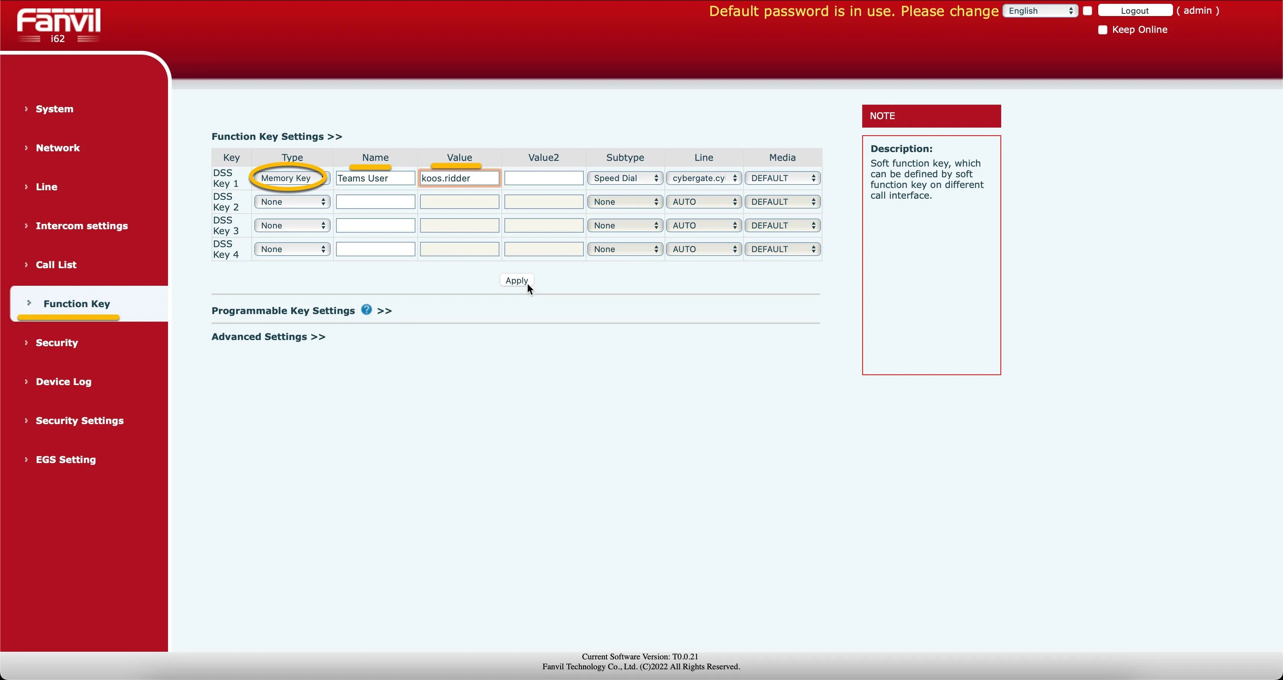
Task: Click the DSS Key 2 Value field
Action: (459, 202)
